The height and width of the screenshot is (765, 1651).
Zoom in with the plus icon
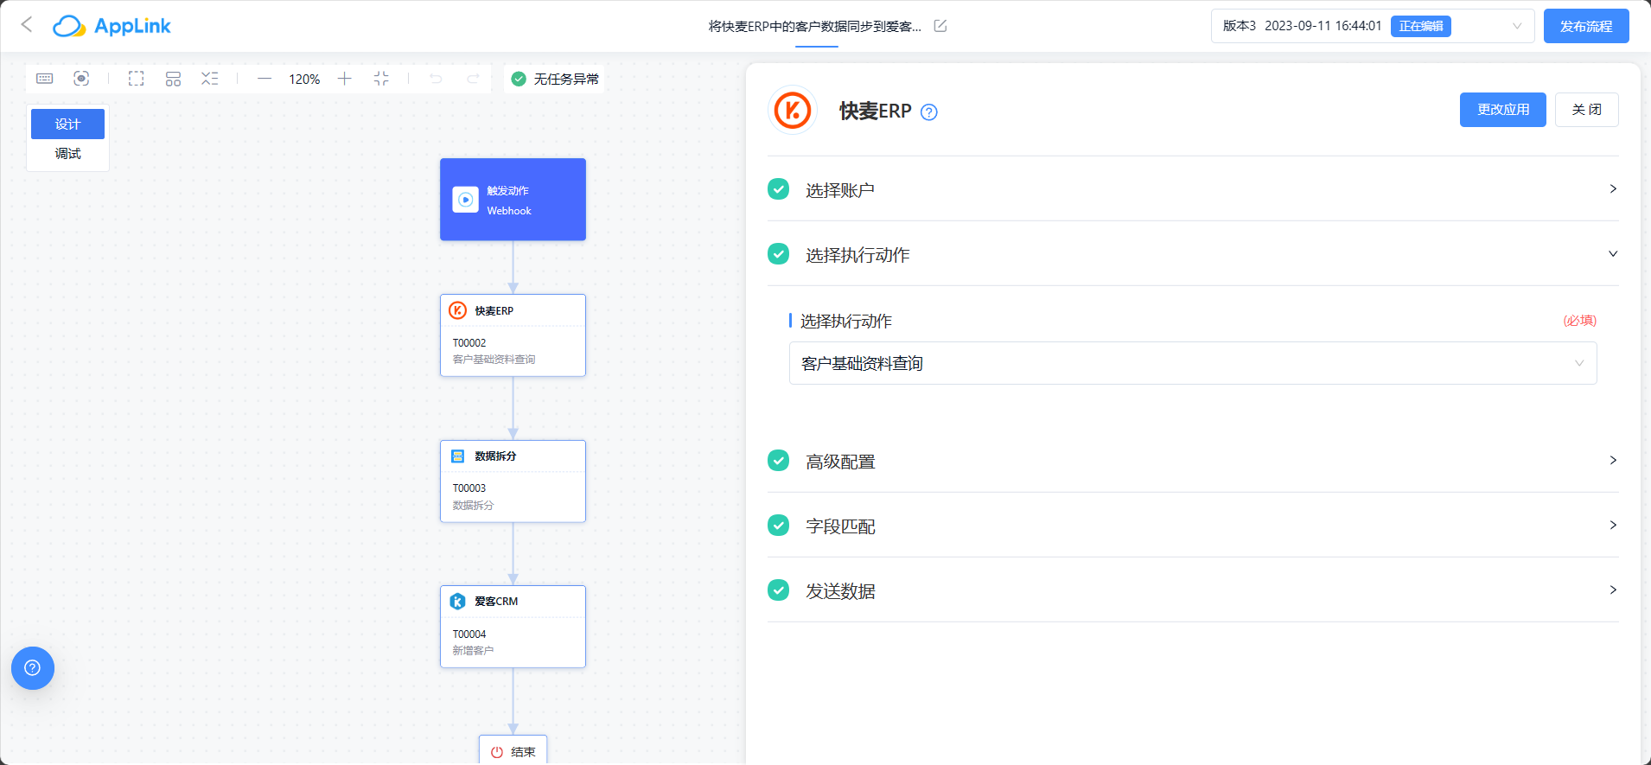(x=344, y=79)
